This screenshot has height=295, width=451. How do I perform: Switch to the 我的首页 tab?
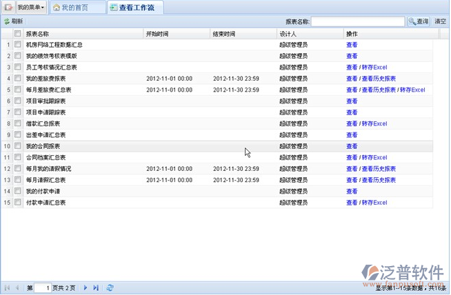[x=74, y=8]
